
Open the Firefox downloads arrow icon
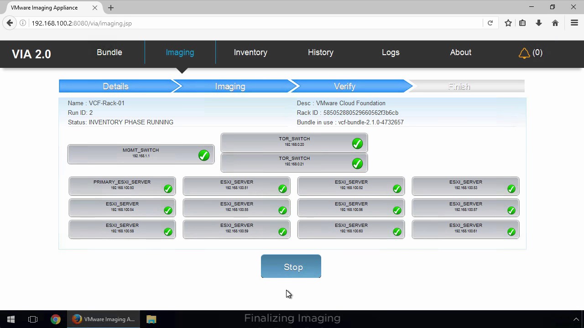(539, 23)
